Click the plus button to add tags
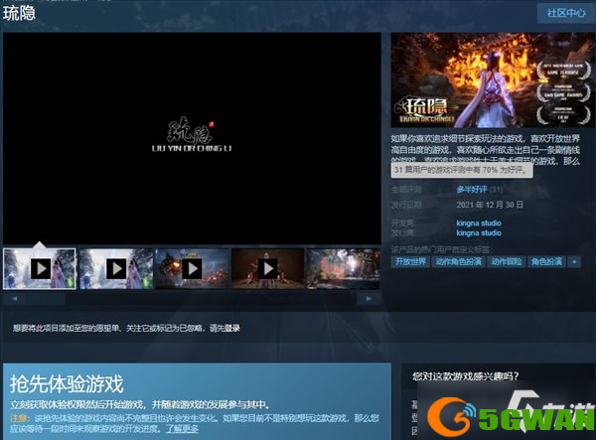Screen dimensions: 596x440 point(574,262)
